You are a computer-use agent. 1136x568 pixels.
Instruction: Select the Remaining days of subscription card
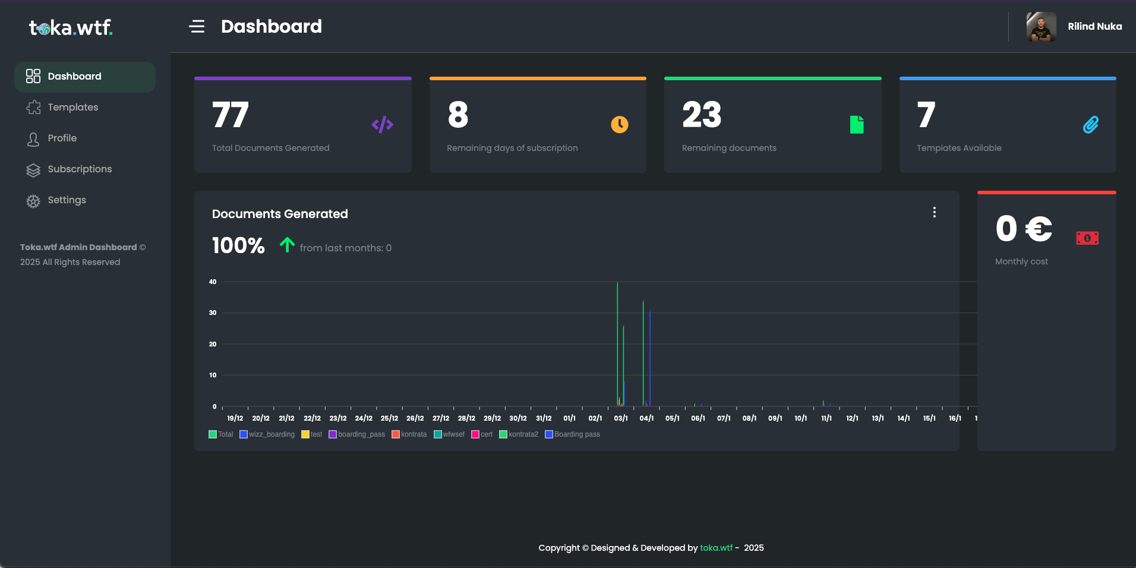(x=538, y=125)
